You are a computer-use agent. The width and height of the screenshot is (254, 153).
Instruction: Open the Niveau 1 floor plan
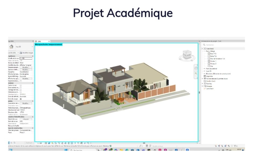click(x=213, y=61)
